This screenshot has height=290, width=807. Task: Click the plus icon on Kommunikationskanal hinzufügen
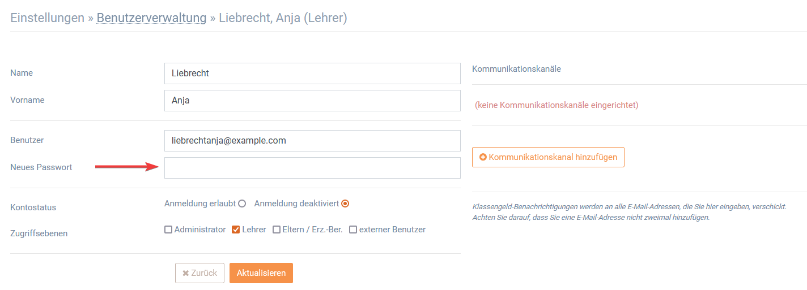point(483,157)
